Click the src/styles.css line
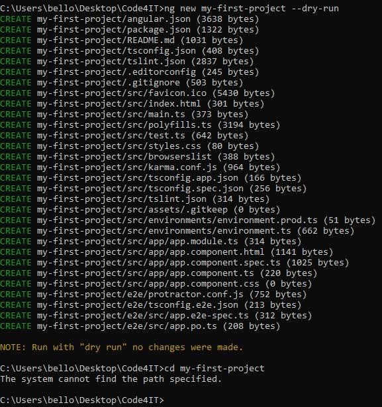Screen dimensions: 382x407 (129, 146)
